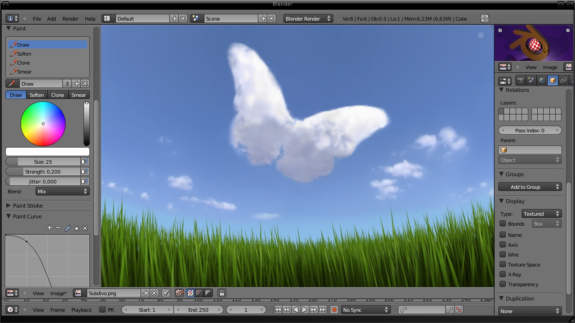
Task: Open the Blend mode Mix dropdown
Action: tap(62, 191)
